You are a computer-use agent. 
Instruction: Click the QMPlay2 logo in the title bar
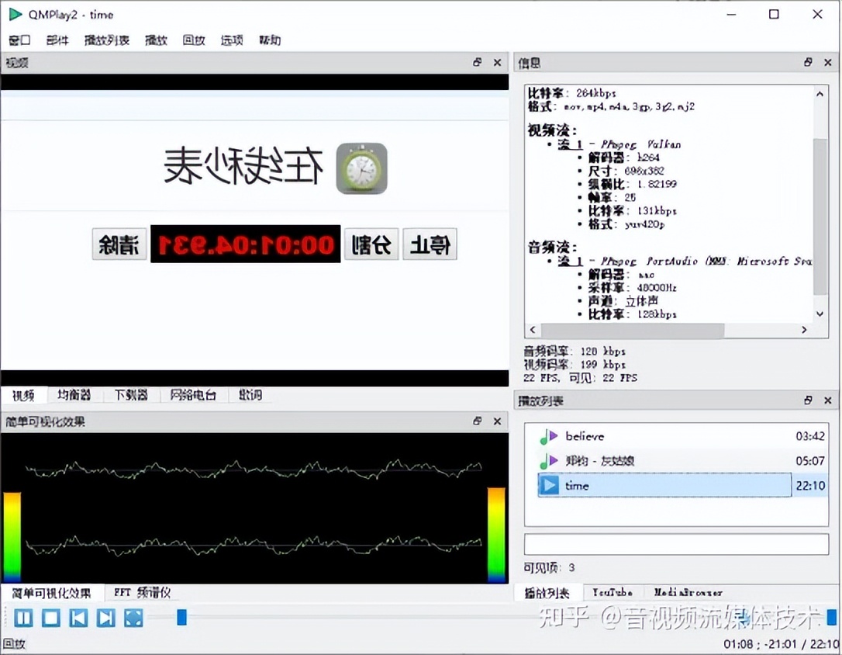click(14, 14)
